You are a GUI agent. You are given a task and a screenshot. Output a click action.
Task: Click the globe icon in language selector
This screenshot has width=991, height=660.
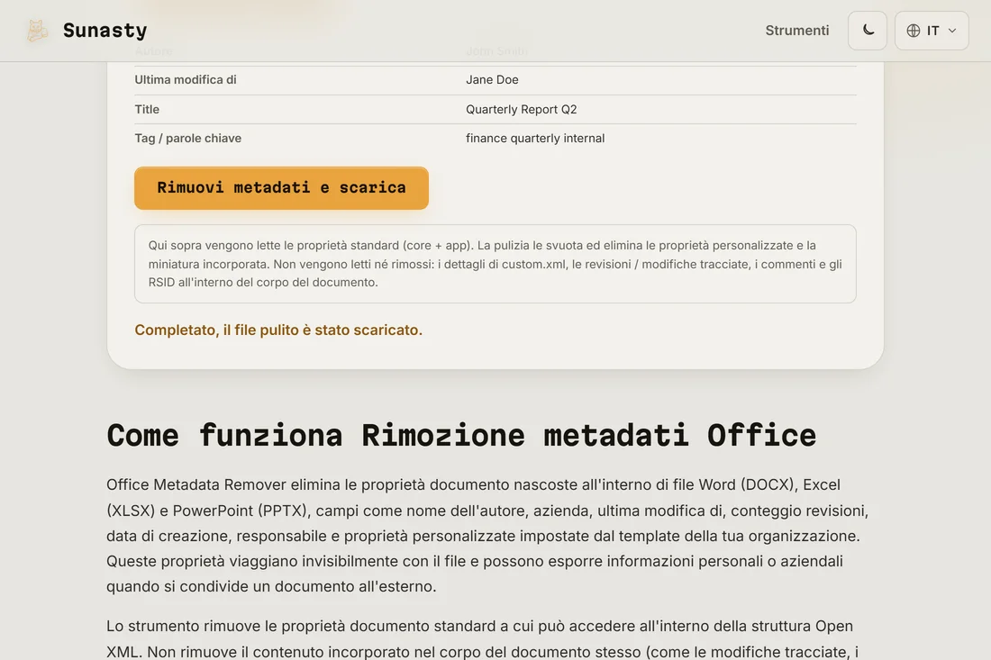tap(914, 31)
